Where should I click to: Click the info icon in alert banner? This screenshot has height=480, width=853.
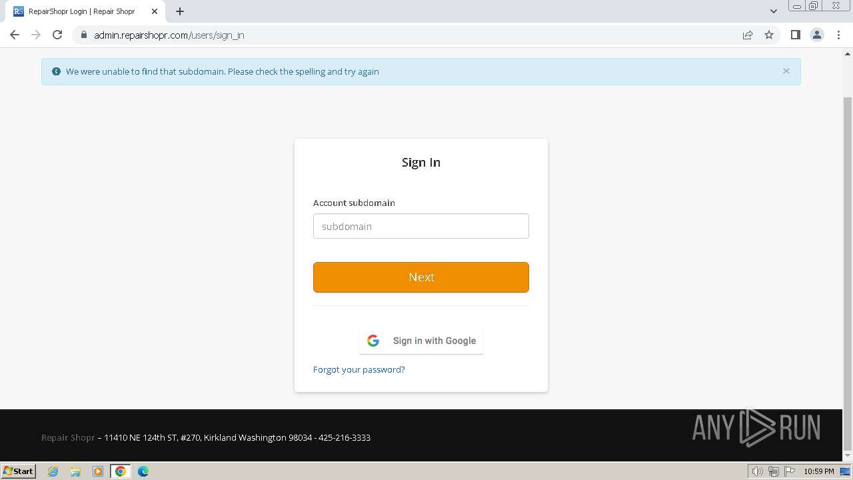pos(56,71)
